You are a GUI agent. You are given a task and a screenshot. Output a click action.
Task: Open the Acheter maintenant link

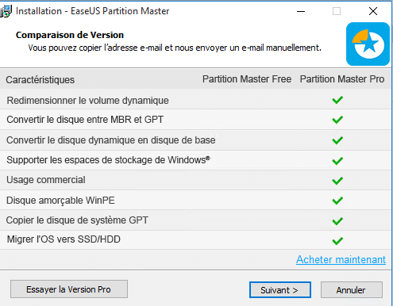[x=341, y=259]
